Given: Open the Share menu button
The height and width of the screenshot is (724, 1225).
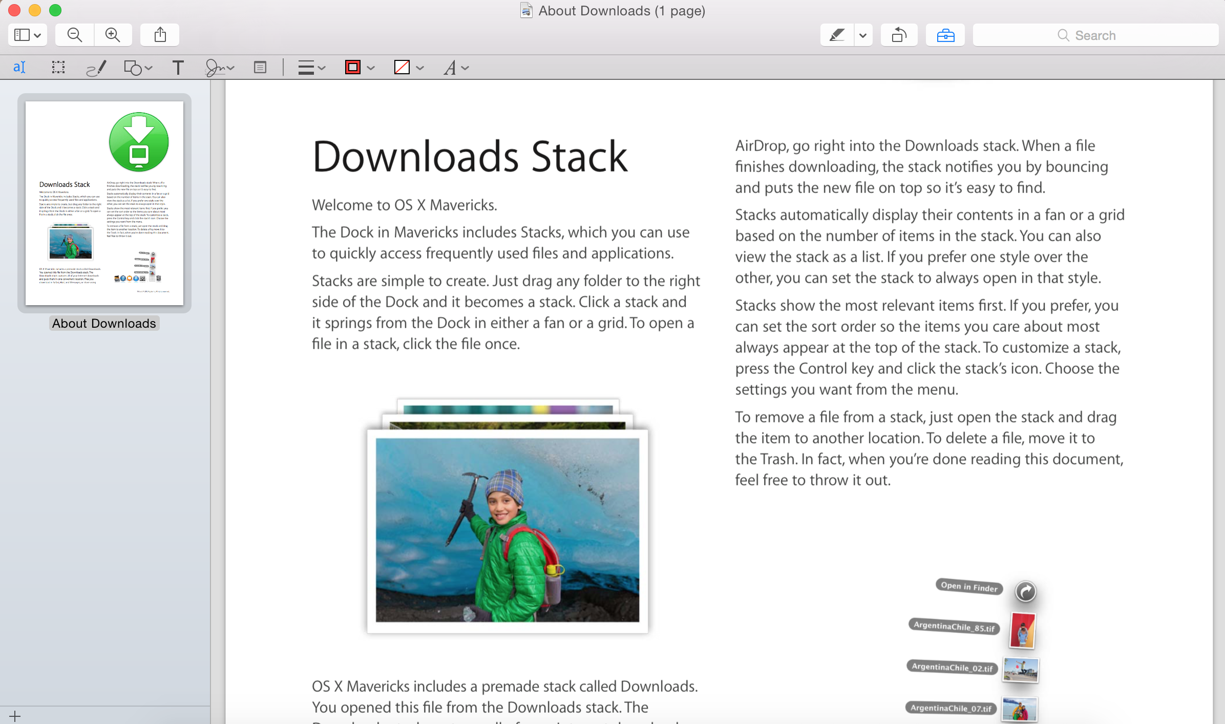Looking at the screenshot, I should (160, 35).
